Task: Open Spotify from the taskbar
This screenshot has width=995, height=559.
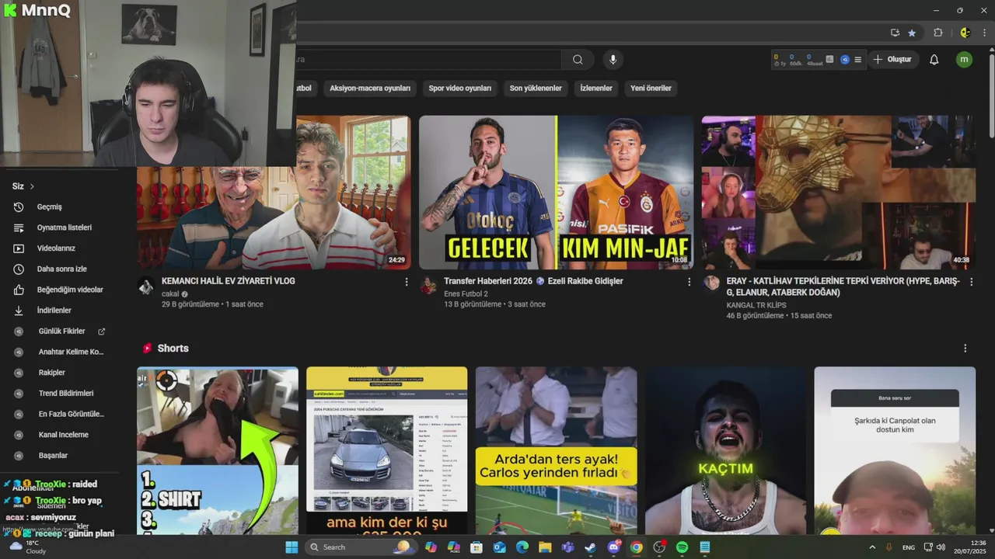Action: pos(682,547)
